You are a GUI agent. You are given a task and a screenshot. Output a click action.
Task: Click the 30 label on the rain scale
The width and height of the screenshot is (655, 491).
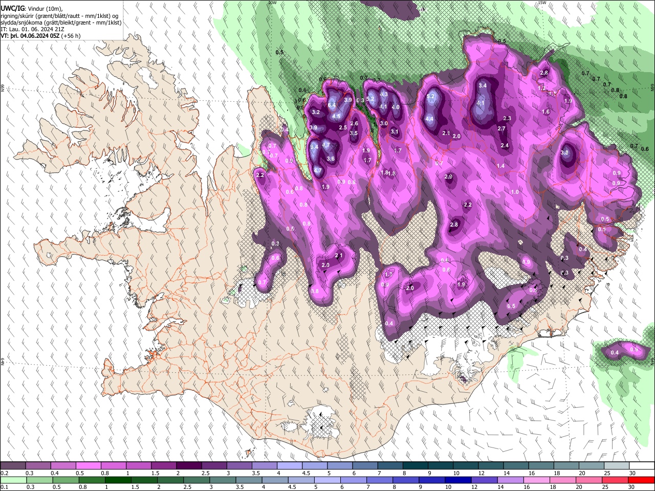point(632,487)
